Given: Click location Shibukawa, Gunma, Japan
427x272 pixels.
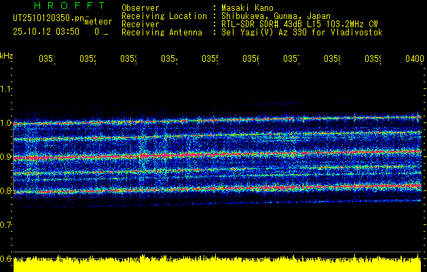Looking at the screenshot, I should [x=276, y=16].
